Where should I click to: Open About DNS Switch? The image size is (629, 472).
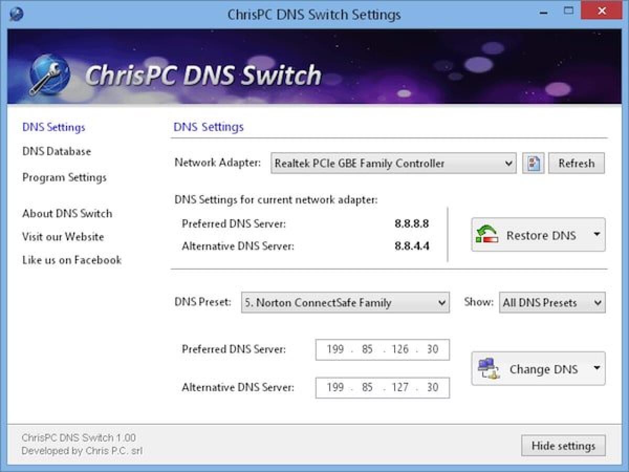pyautogui.click(x=67, y=213)
